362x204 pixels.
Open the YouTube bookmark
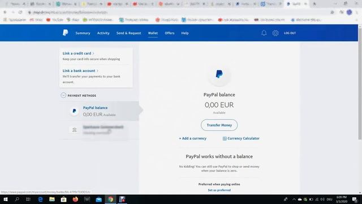point(55,20)
